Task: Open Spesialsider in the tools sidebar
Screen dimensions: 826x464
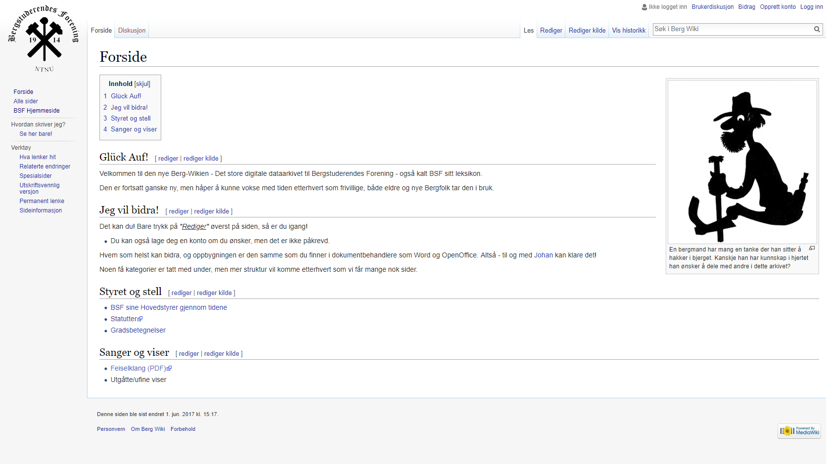Action: coord(36,176)
